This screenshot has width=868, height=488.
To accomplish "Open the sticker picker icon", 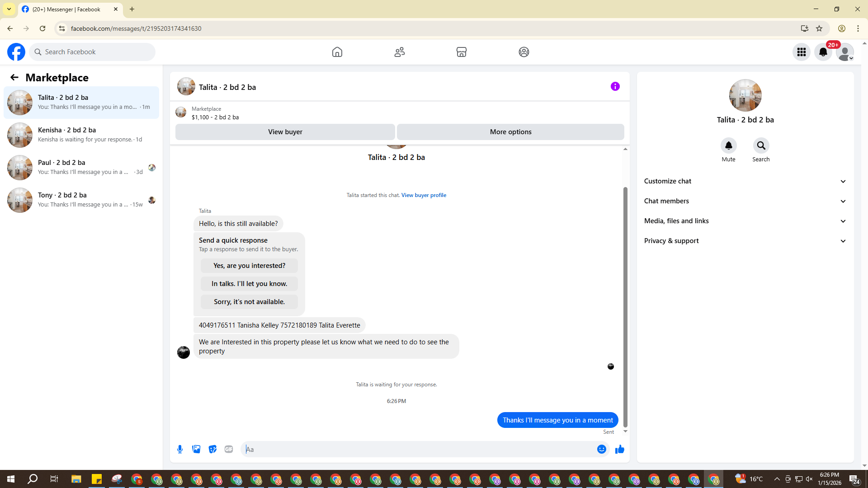I will [x=212, y=449].
